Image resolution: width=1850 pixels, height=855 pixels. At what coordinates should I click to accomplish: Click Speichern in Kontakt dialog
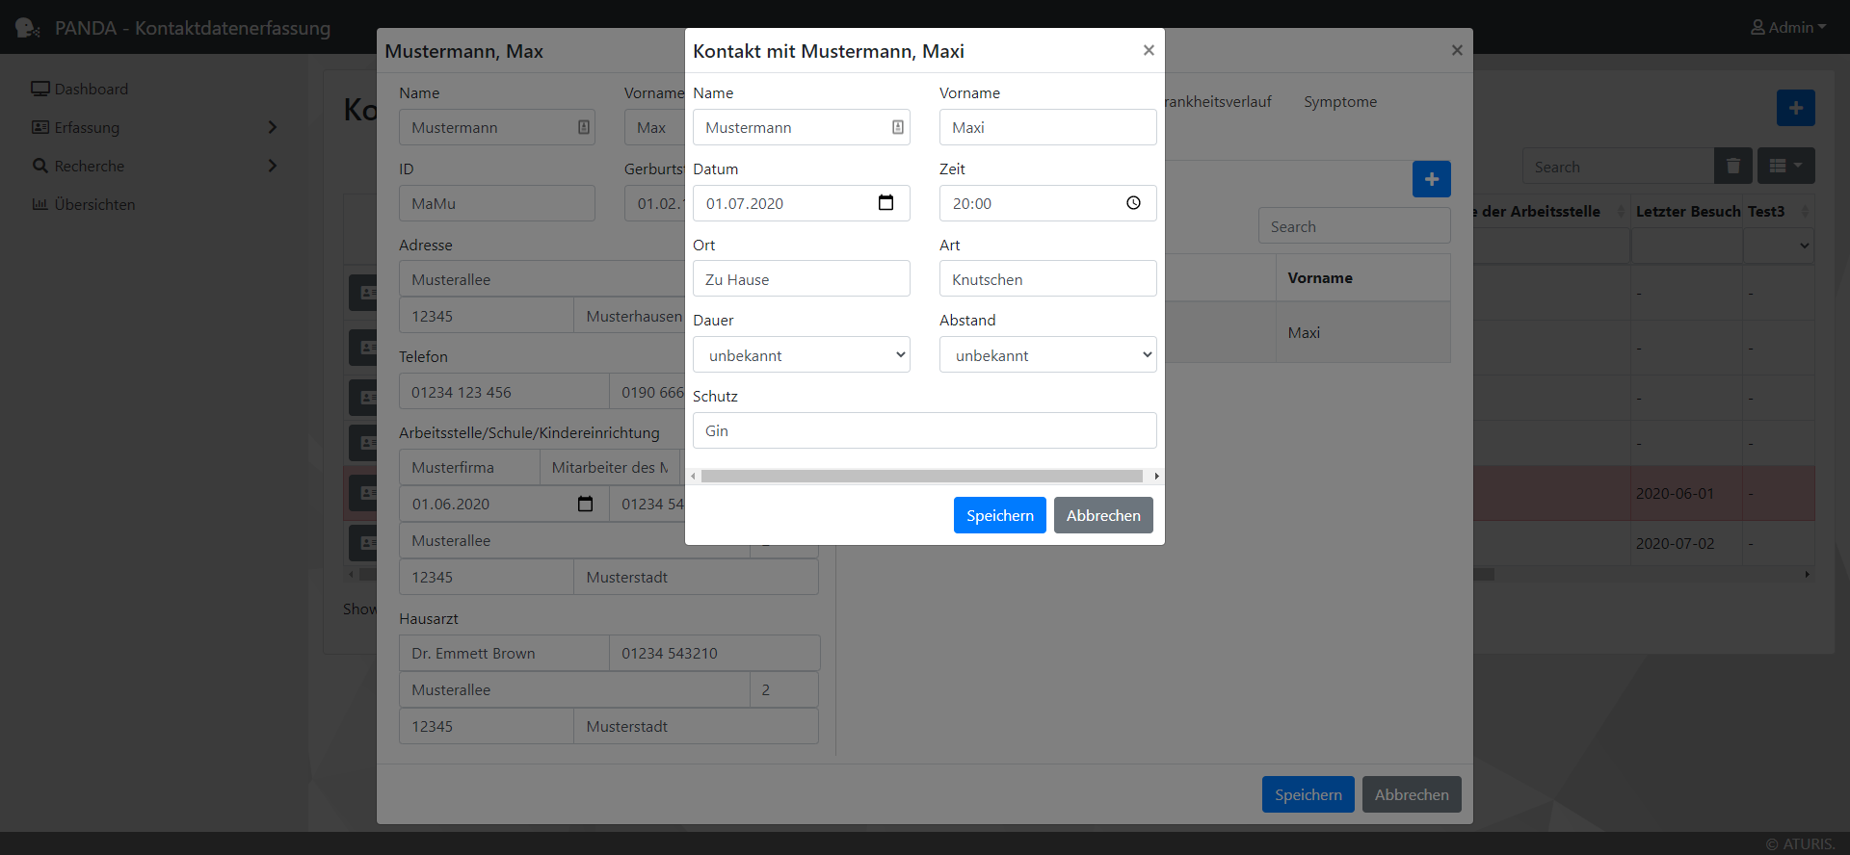[1000, 515]
